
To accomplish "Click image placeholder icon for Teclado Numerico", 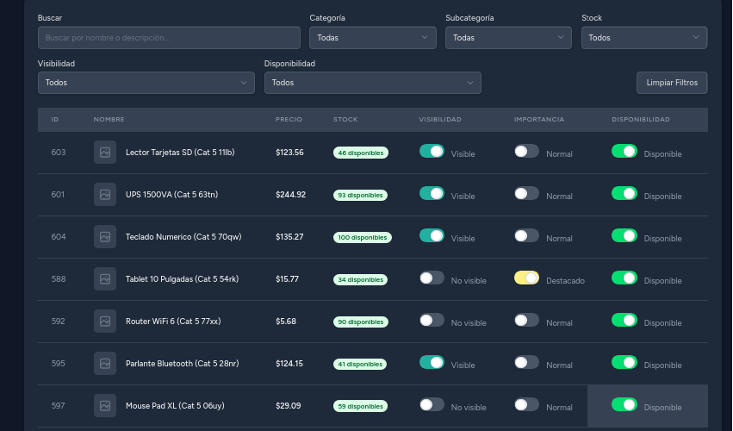I will click(105, 237).
